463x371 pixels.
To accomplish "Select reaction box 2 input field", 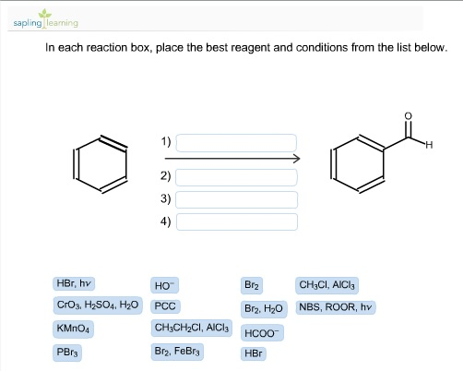I will 236,177.
